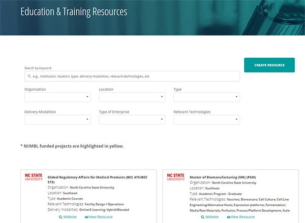The height and width of the screenshot is (223, 305).
Task: Click 'Academic Courses' type text
Action: pos(70,199)
